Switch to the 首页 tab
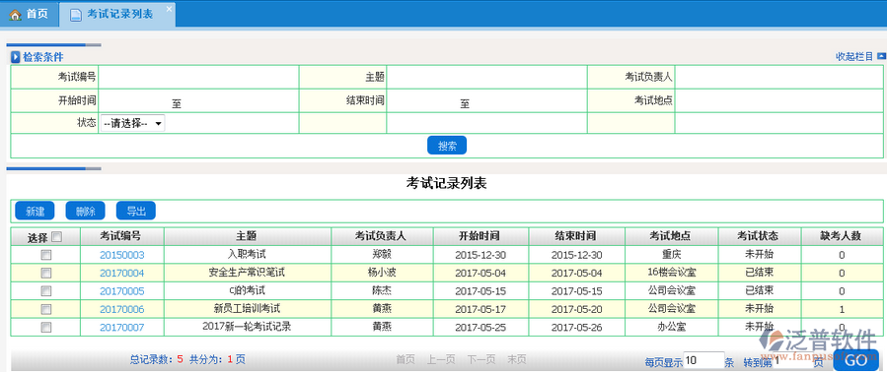Viewport: 887px width, 372px height. coord(30,14)
